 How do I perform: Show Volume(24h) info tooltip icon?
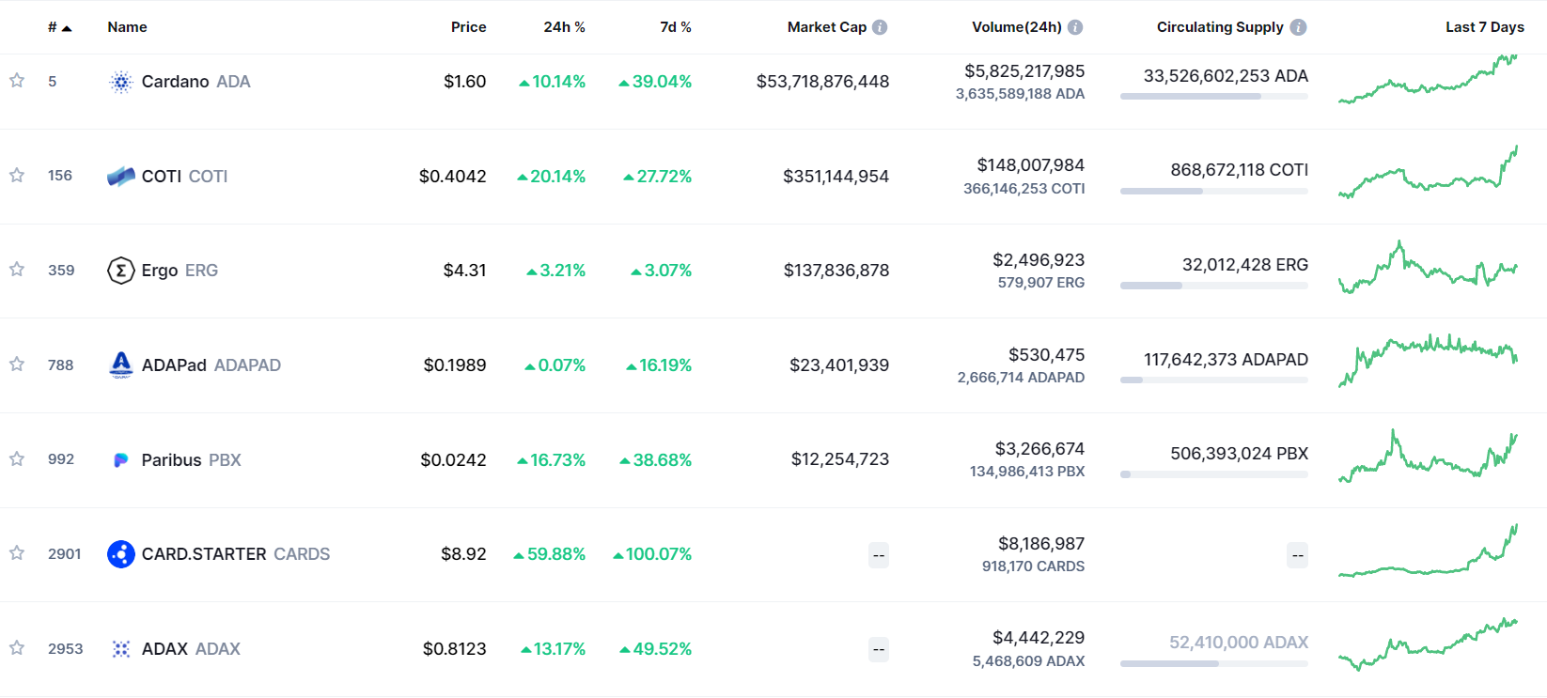coord(1075,27)
